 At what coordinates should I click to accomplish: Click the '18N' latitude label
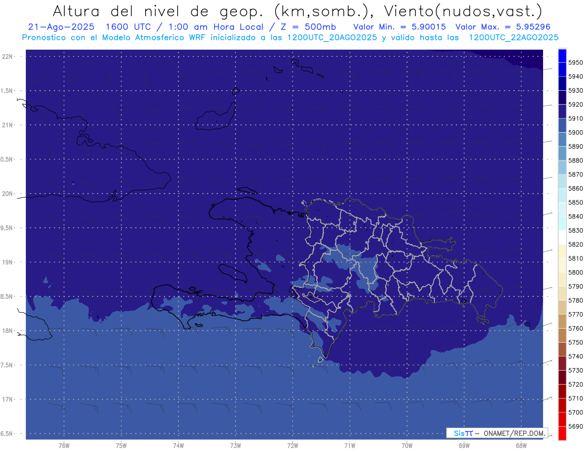[x=8, y=331]
